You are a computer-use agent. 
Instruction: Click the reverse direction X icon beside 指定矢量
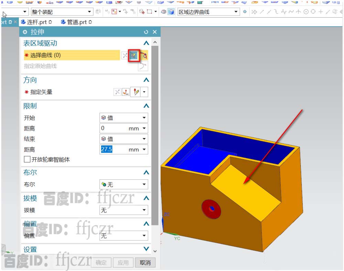117,92
